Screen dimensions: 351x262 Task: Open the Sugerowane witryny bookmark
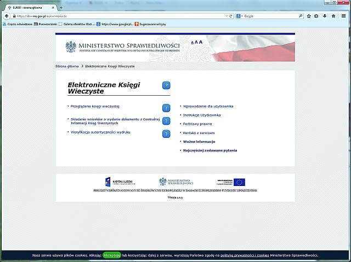click(150, 24)
